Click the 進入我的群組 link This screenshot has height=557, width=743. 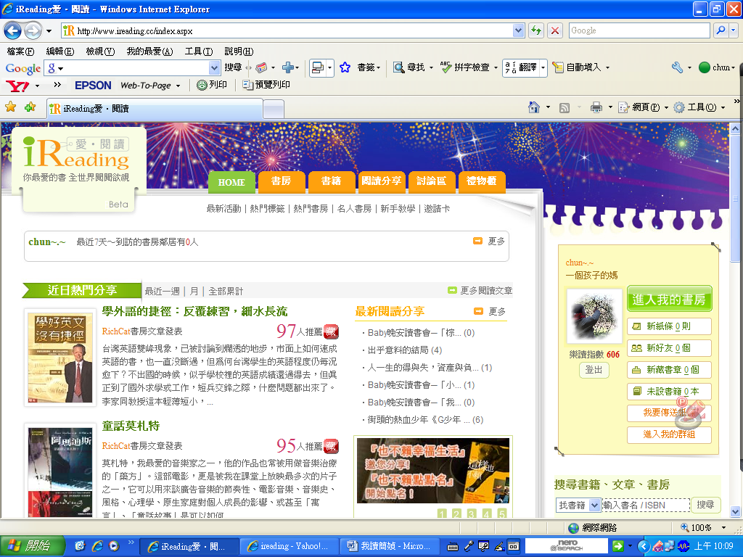coord(669,434)
